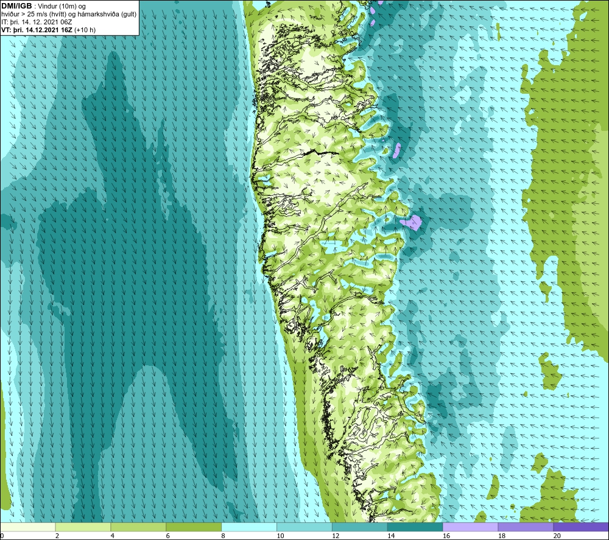
Task: Click the 10–12 m/s light teal legend swatch
Action: coord(304,527)
